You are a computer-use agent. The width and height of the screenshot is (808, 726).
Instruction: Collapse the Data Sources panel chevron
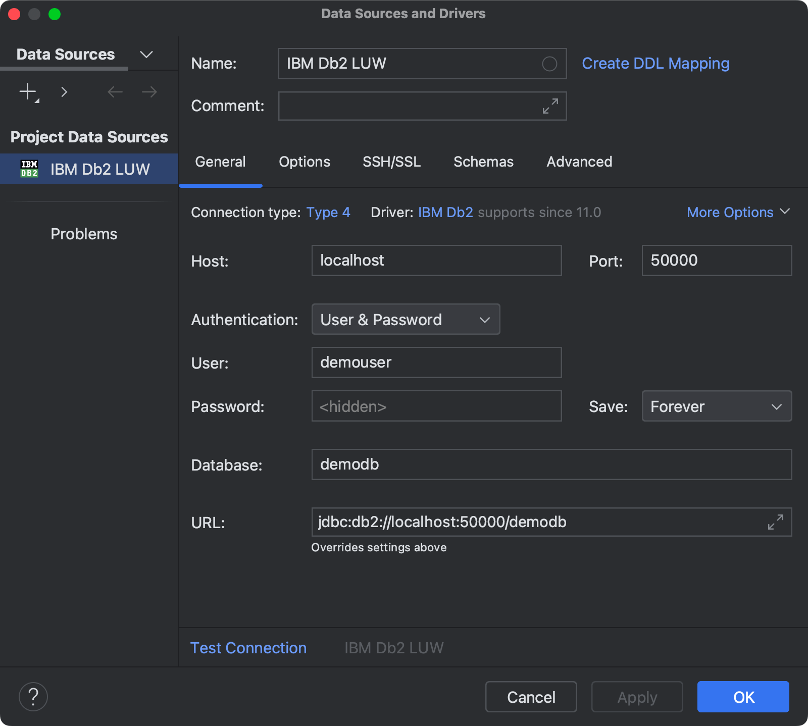pyautogui.click(x=146, y=54)
